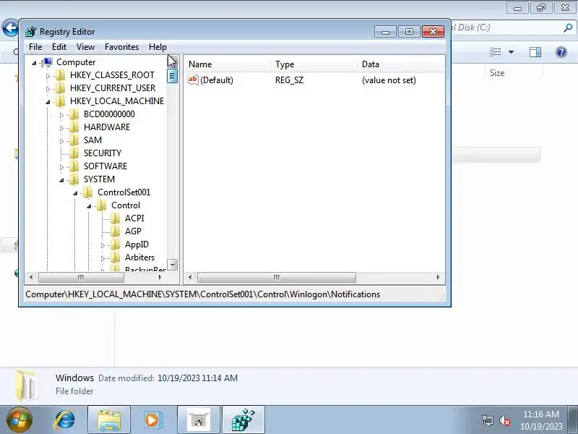The width and height of the screenshot is (578, 434).
Task: Collapse the SYSTEM key
Action: (x=61, y=180)
